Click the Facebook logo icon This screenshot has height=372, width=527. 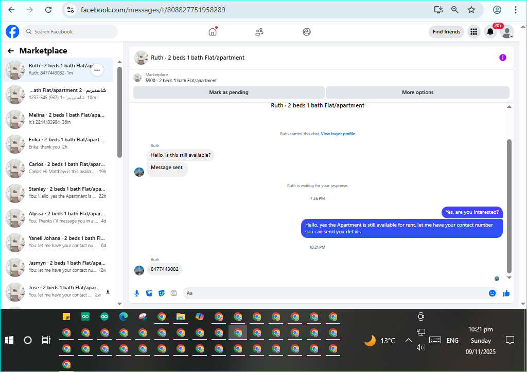coord(12,31)
